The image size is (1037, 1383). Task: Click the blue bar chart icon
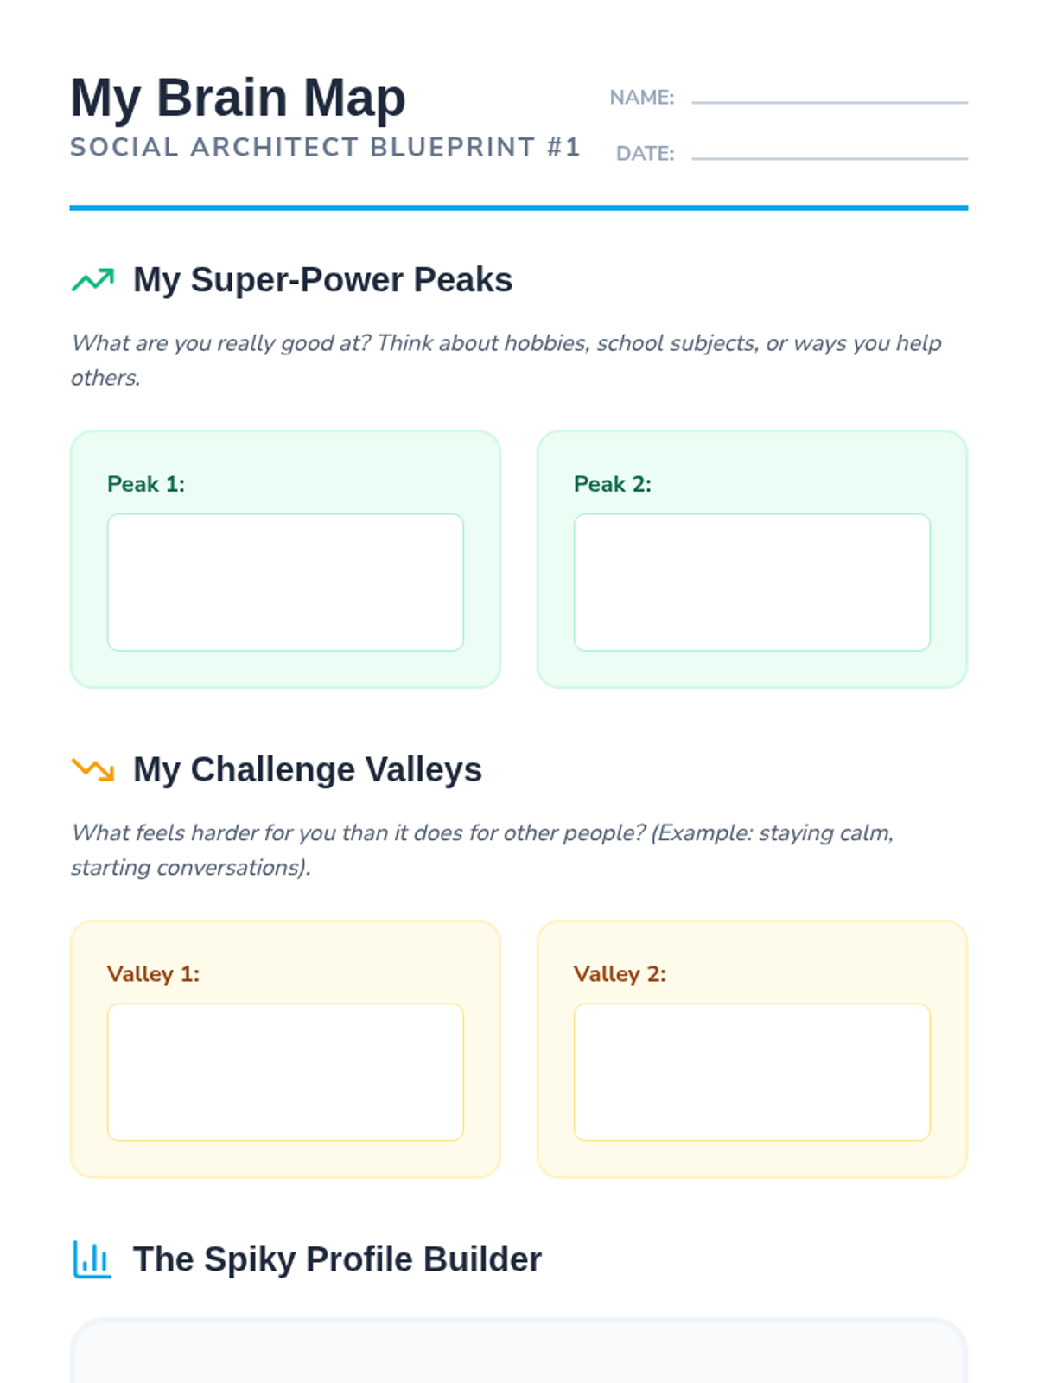point(92,1259)
